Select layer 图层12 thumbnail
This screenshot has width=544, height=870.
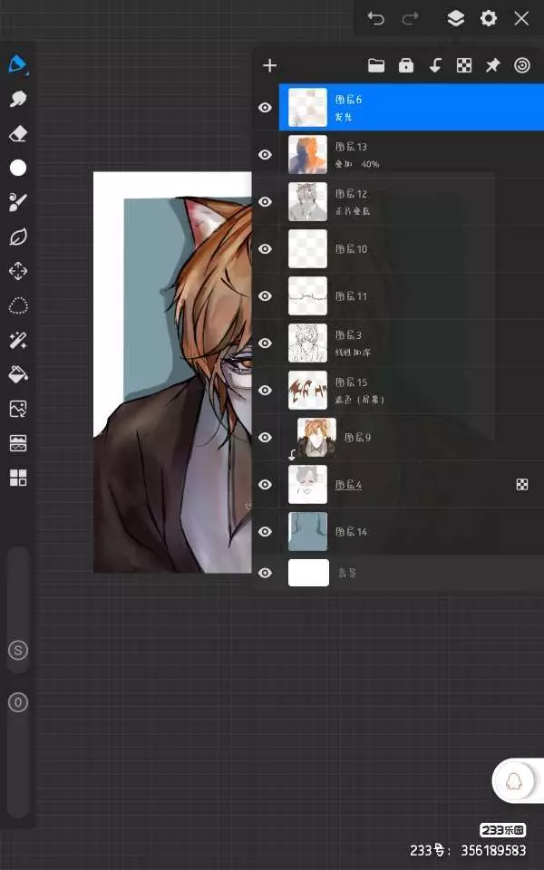click(x=307, y=202)
